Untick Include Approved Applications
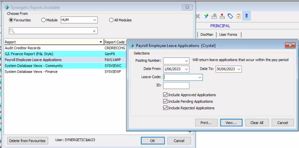This screenshot has height=148, width=299. (165, 95)
